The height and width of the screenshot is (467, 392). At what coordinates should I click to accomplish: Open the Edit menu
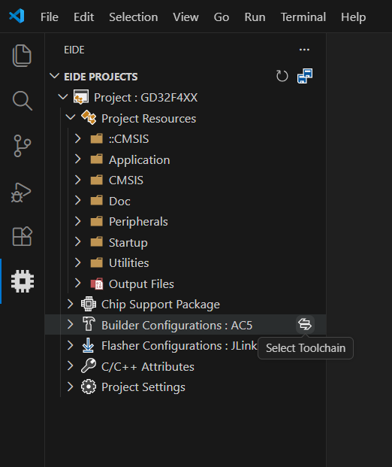click(x=84, y=17)
